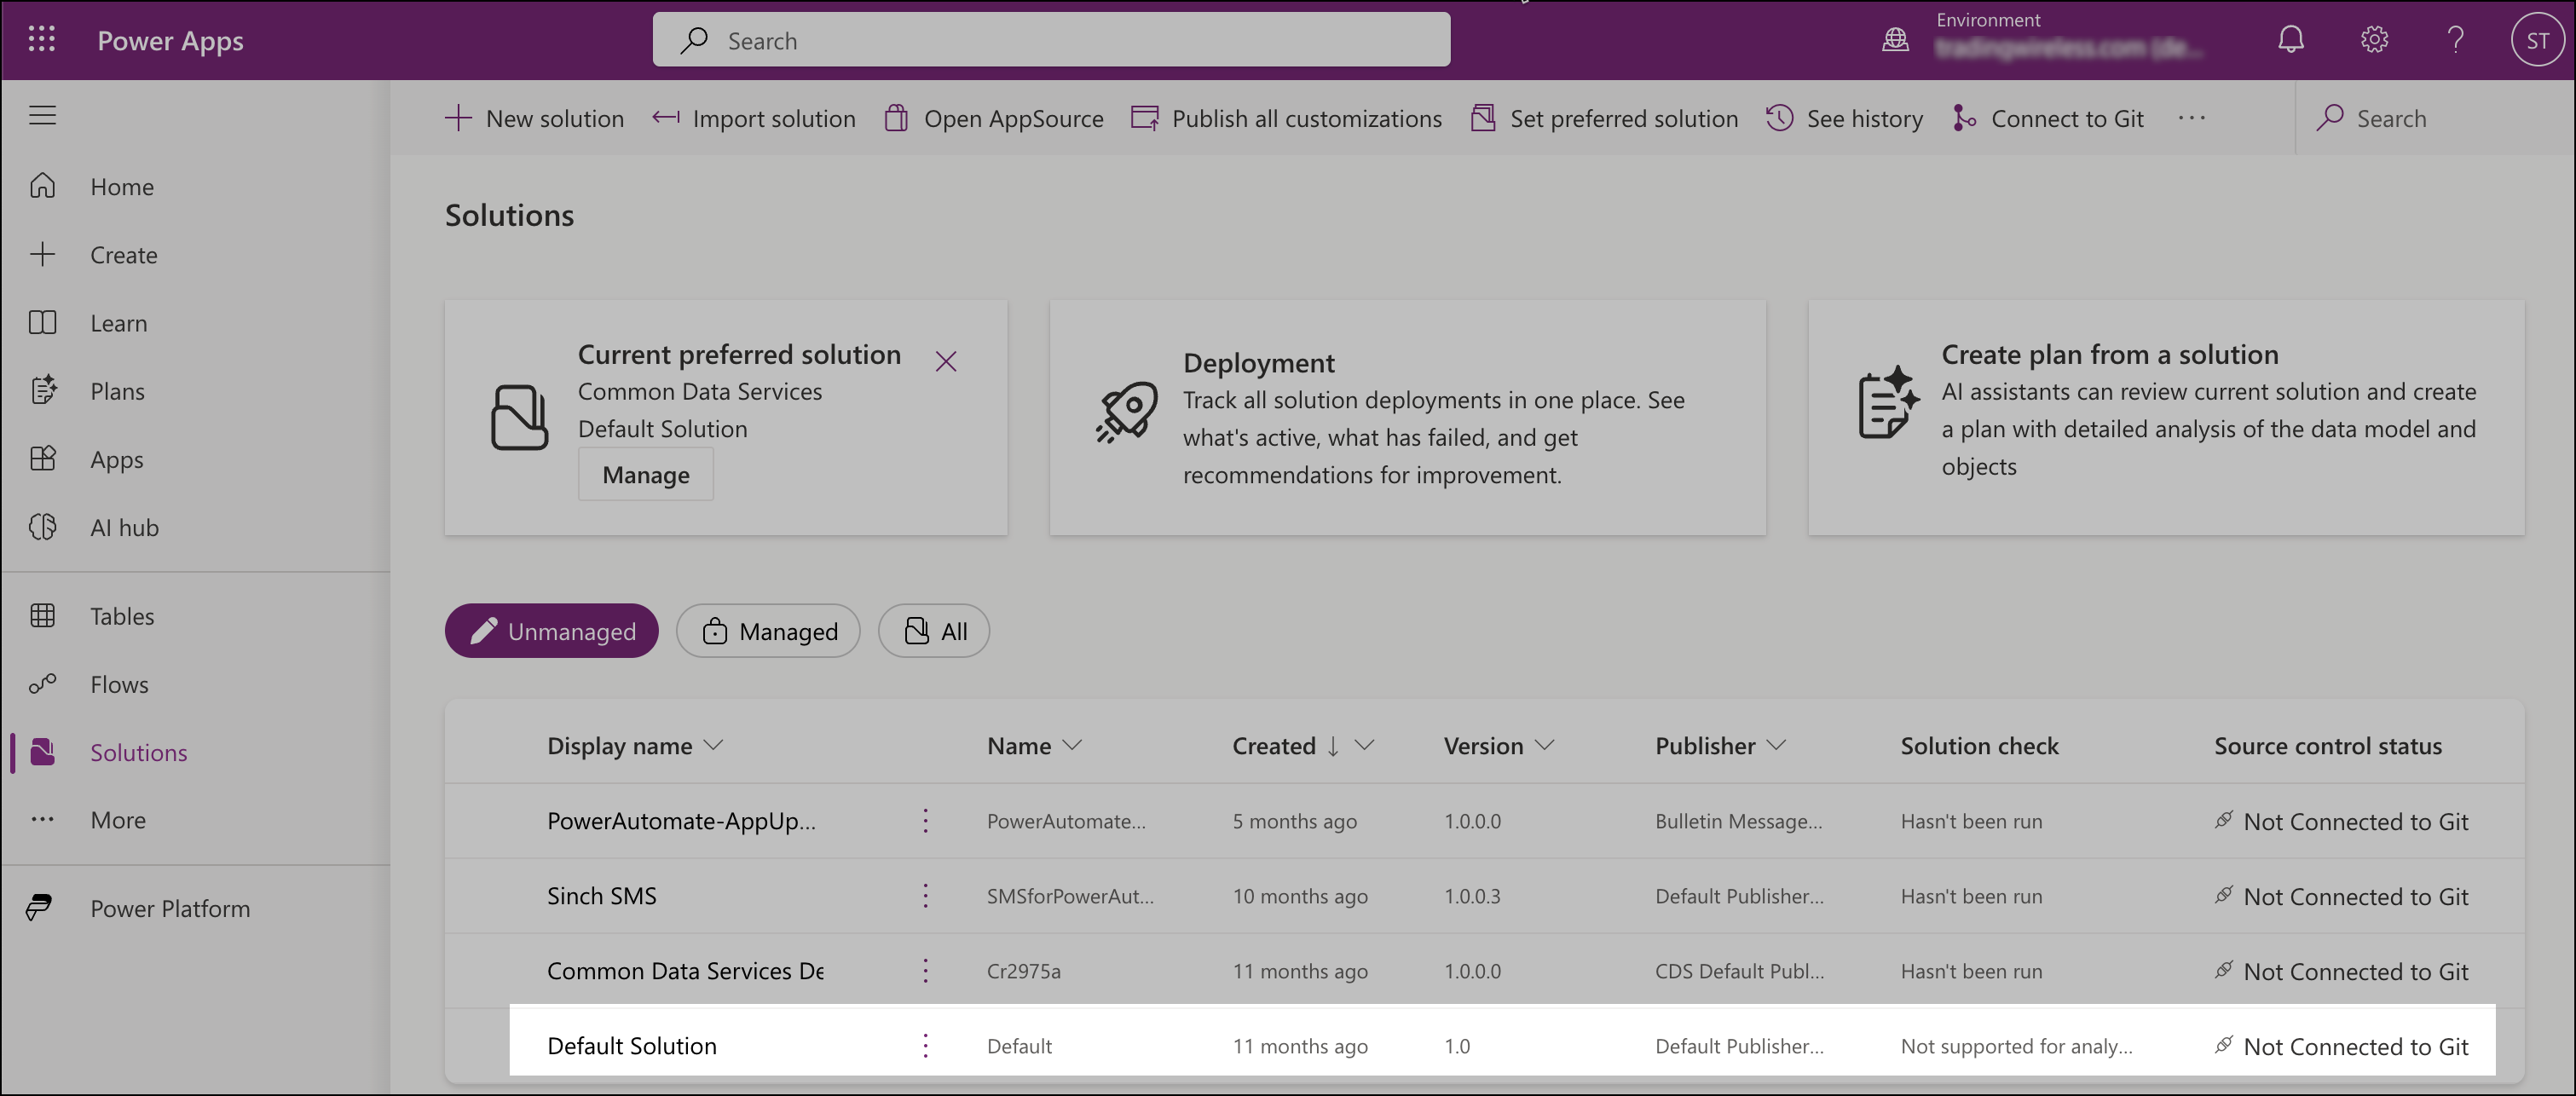The width and height of the screenshot is (2576, 1096).
Task: Click the Flows icon in sidebar
Action: click(42, 684)
